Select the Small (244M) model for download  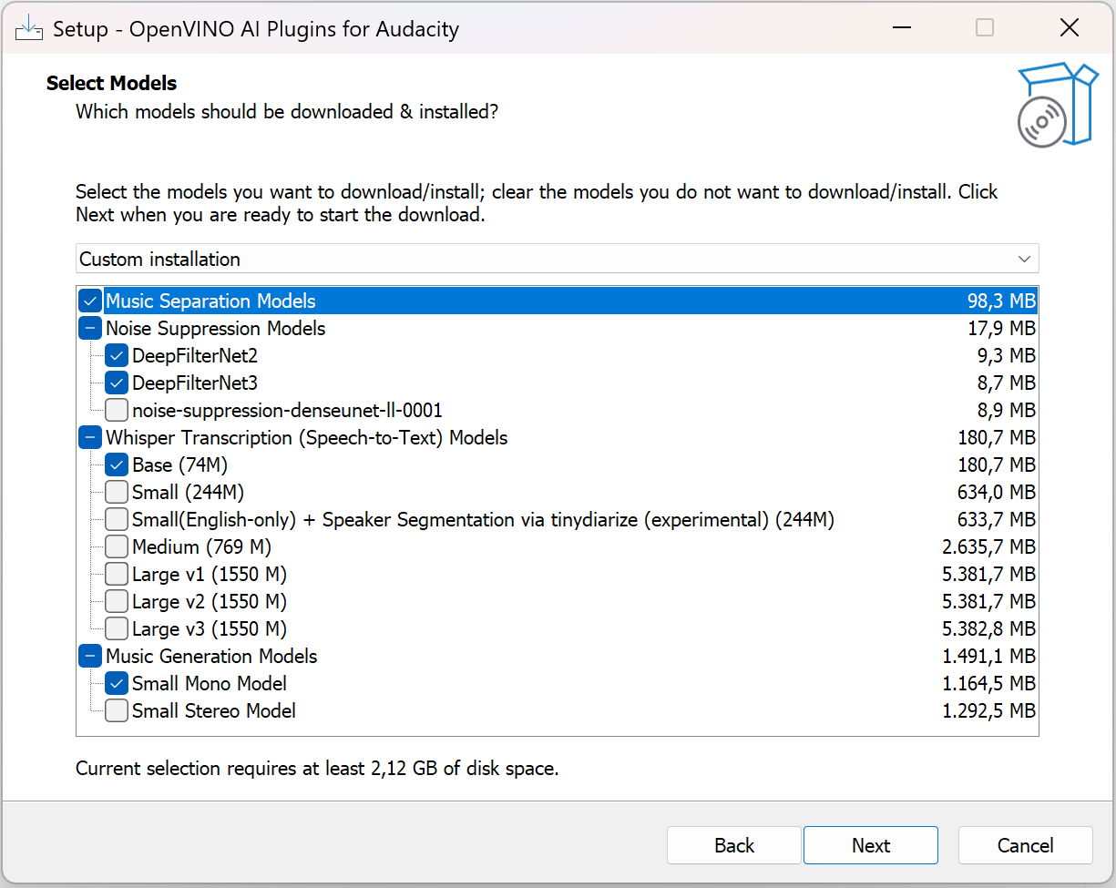click(x=116, y=492)
